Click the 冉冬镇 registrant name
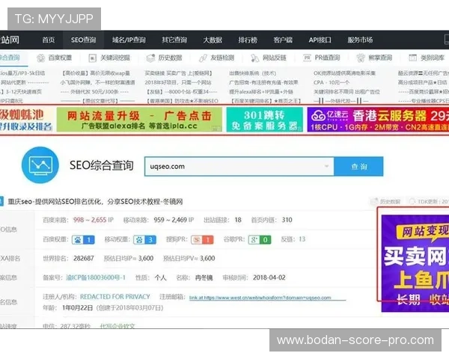Screen dimensions: 449x359 pos(204,277)
